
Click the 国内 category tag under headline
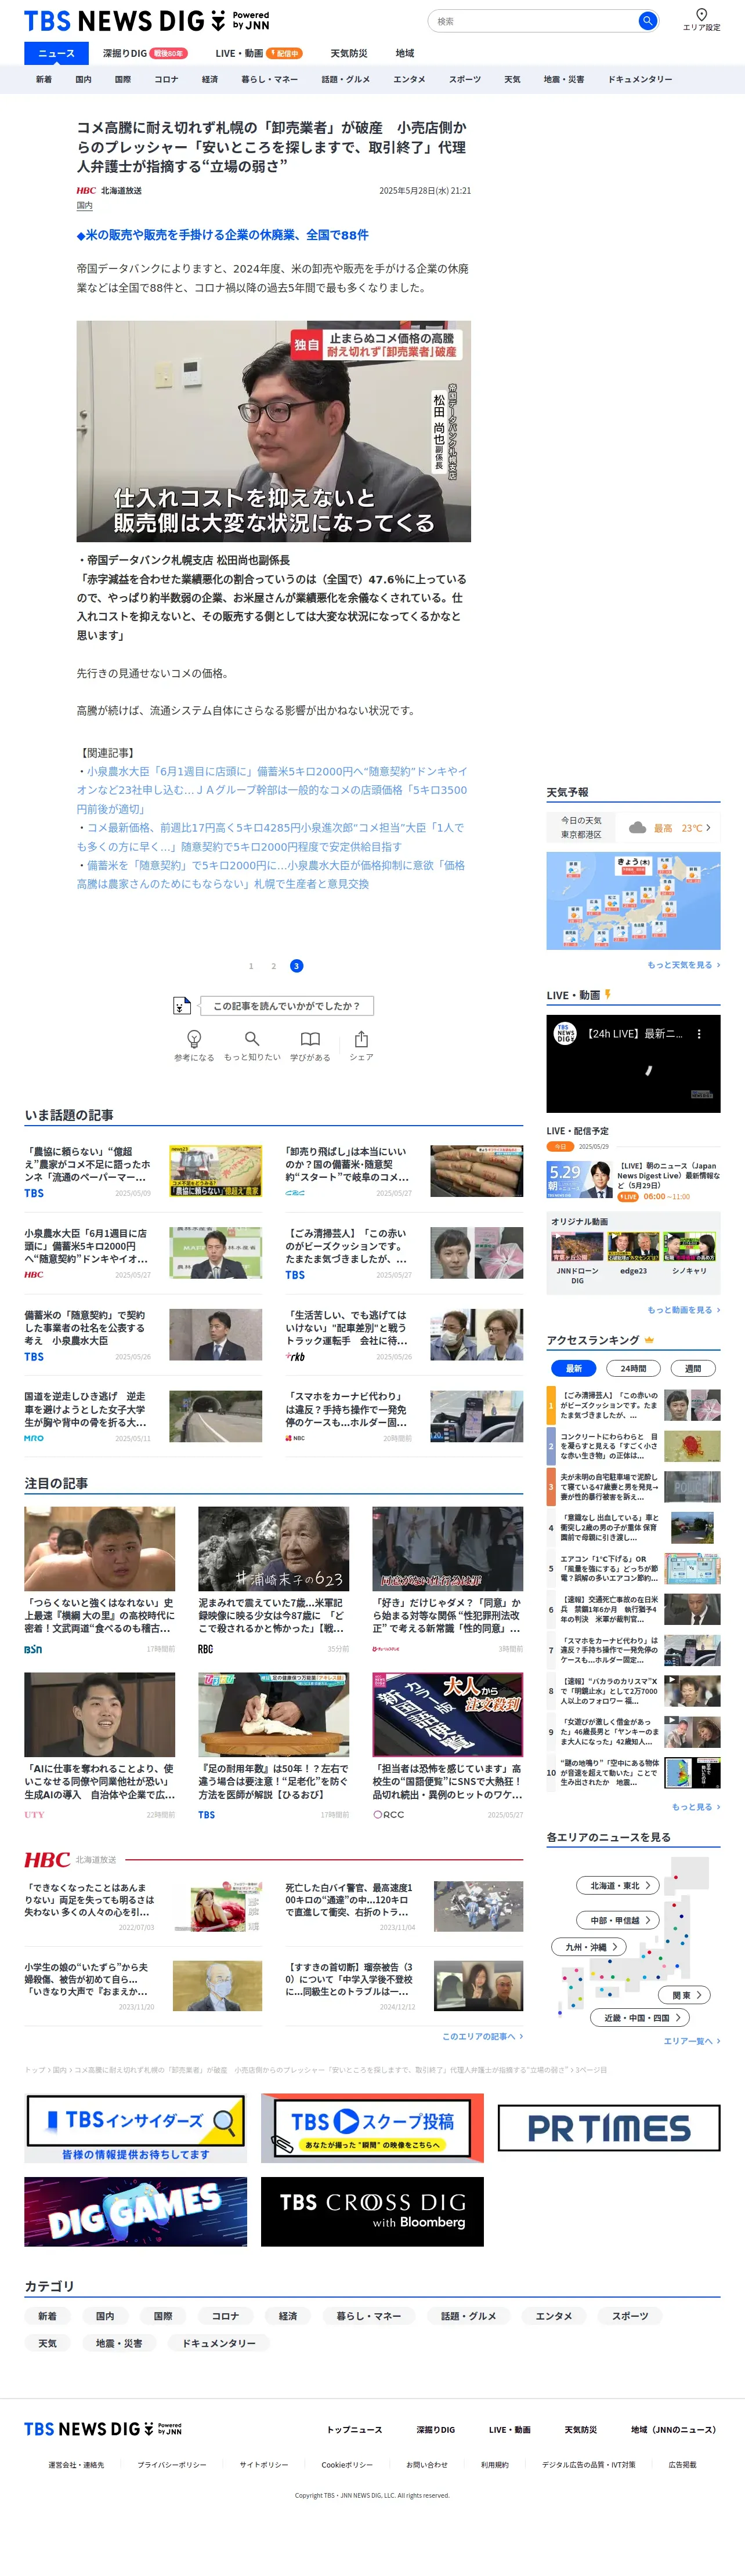pos(85,206)
